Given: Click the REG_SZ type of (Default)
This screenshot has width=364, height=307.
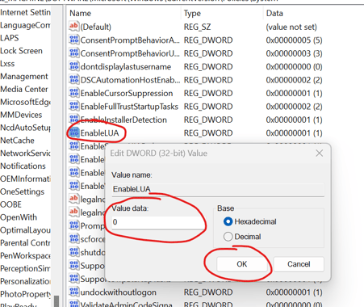Looking at the screenshot, I should (197, 27).
